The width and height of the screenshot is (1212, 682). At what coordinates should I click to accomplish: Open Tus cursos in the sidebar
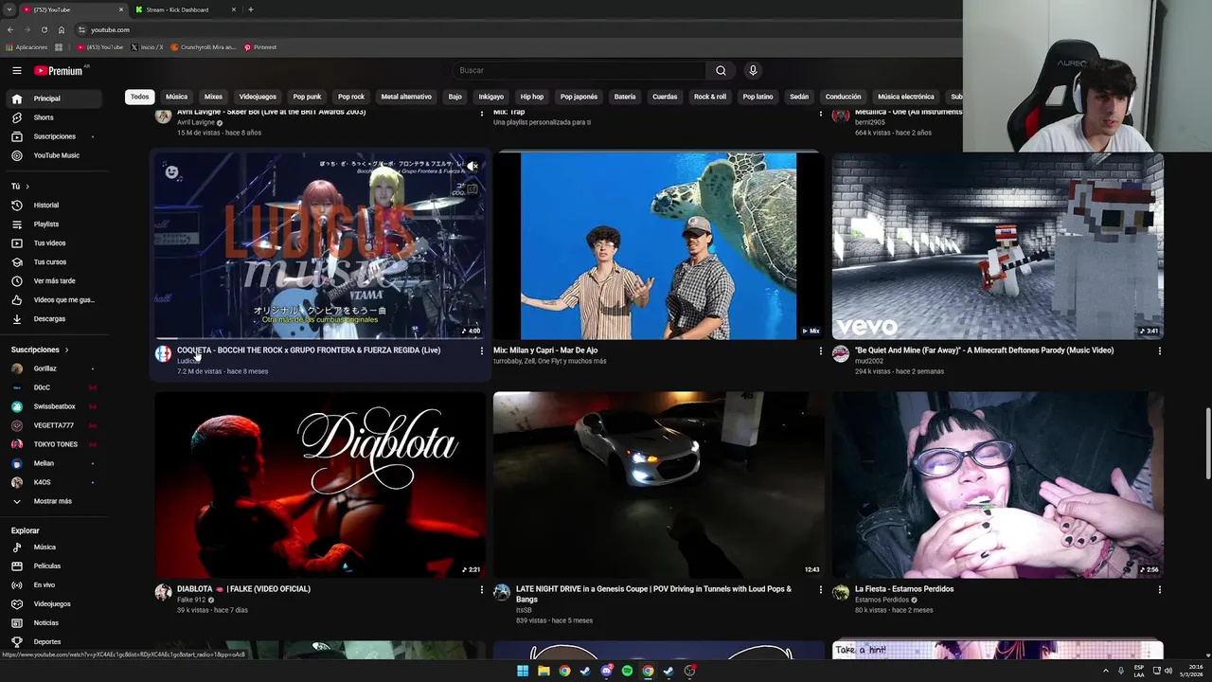tap(54, 261)
